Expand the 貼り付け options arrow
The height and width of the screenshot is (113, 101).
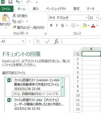pos(6,28)
